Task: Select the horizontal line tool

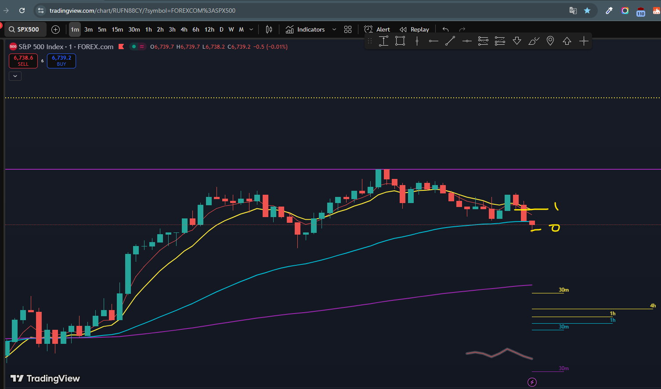Action: pos(467,41)
